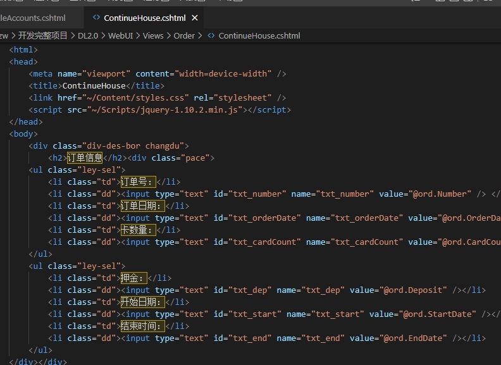501x365 pixels.
Task: Expand the DL2.0 breadcrumb segment
Action: click(x=88, y=36)
